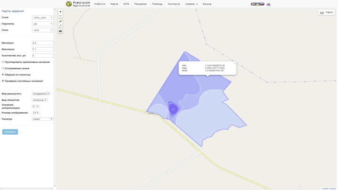338x190 pixels.
Task: Click the Выход link
Action: tap(207, 4)
